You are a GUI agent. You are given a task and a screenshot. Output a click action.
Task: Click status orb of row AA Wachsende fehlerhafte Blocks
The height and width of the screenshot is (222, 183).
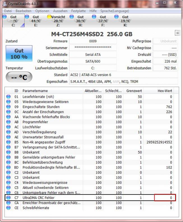click(x=8, y=117)
